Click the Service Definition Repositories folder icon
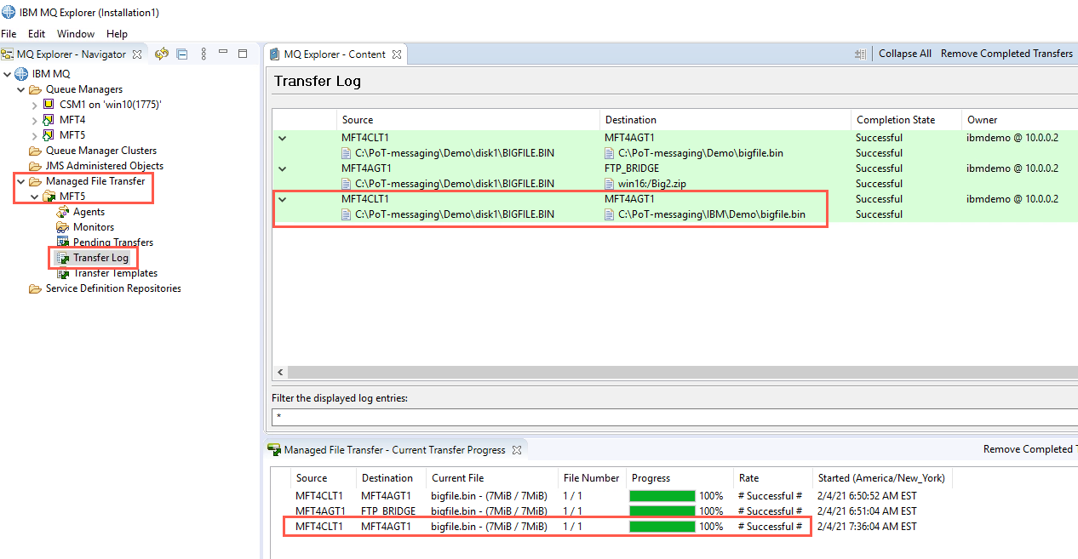1078x559 pixels. point(35,288)
